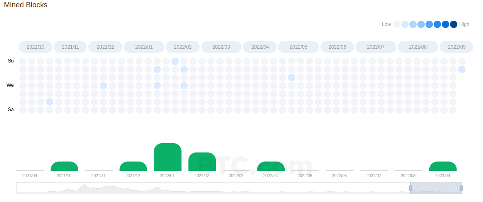Click the Mined Blocks heading
This screenshot has height=202, width=483.
(26, 5)
